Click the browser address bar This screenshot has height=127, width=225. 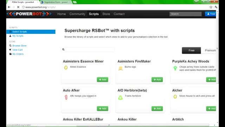pyautogui.click(x=115, y=7)
